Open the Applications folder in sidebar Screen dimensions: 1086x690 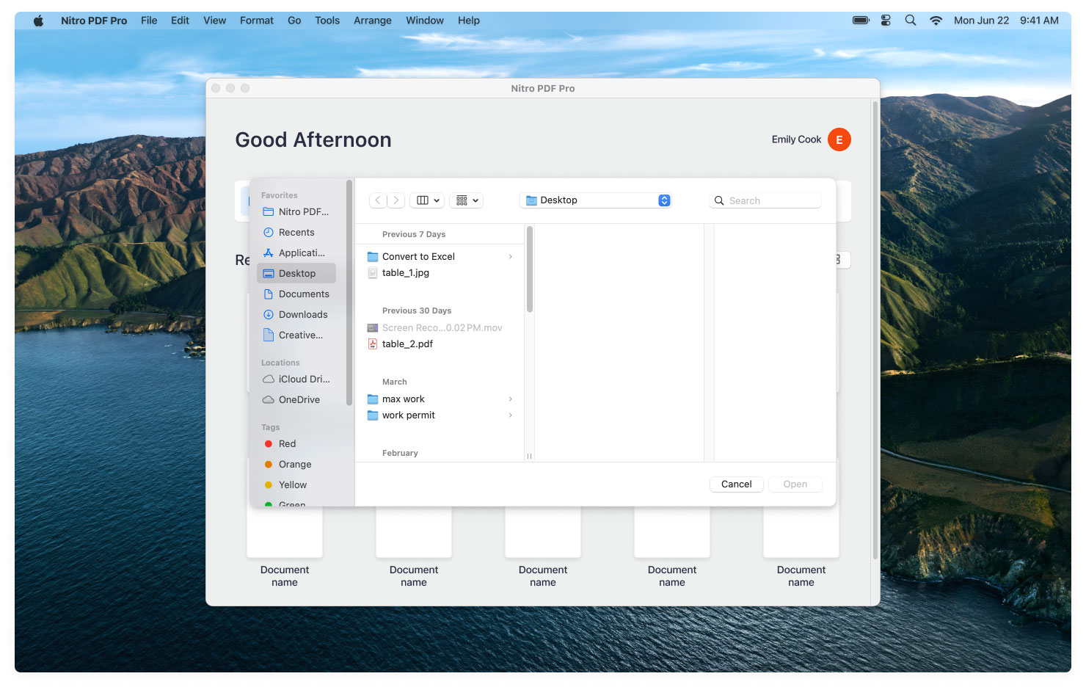click(301, 253)
